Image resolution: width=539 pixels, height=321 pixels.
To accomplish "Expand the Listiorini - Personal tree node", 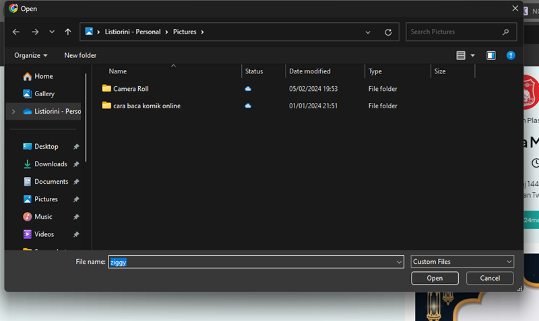I will point(13,112).
